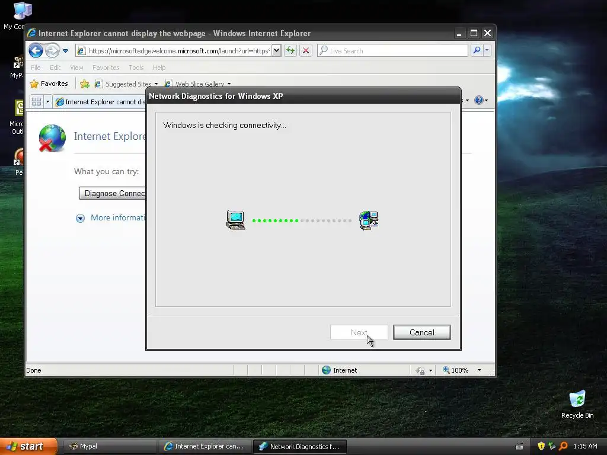Switch to Network Diagnostics taskbar button
This screenshot has height=455, width=607.
click(x=299, y=446)
